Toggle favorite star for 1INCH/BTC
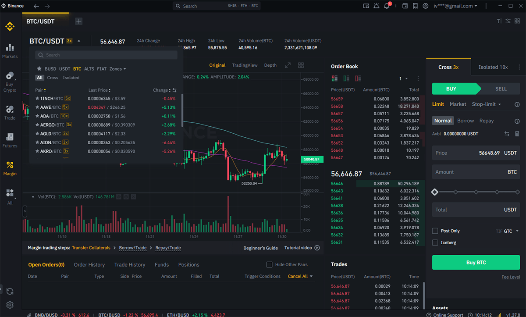 (x=37, y=99)
